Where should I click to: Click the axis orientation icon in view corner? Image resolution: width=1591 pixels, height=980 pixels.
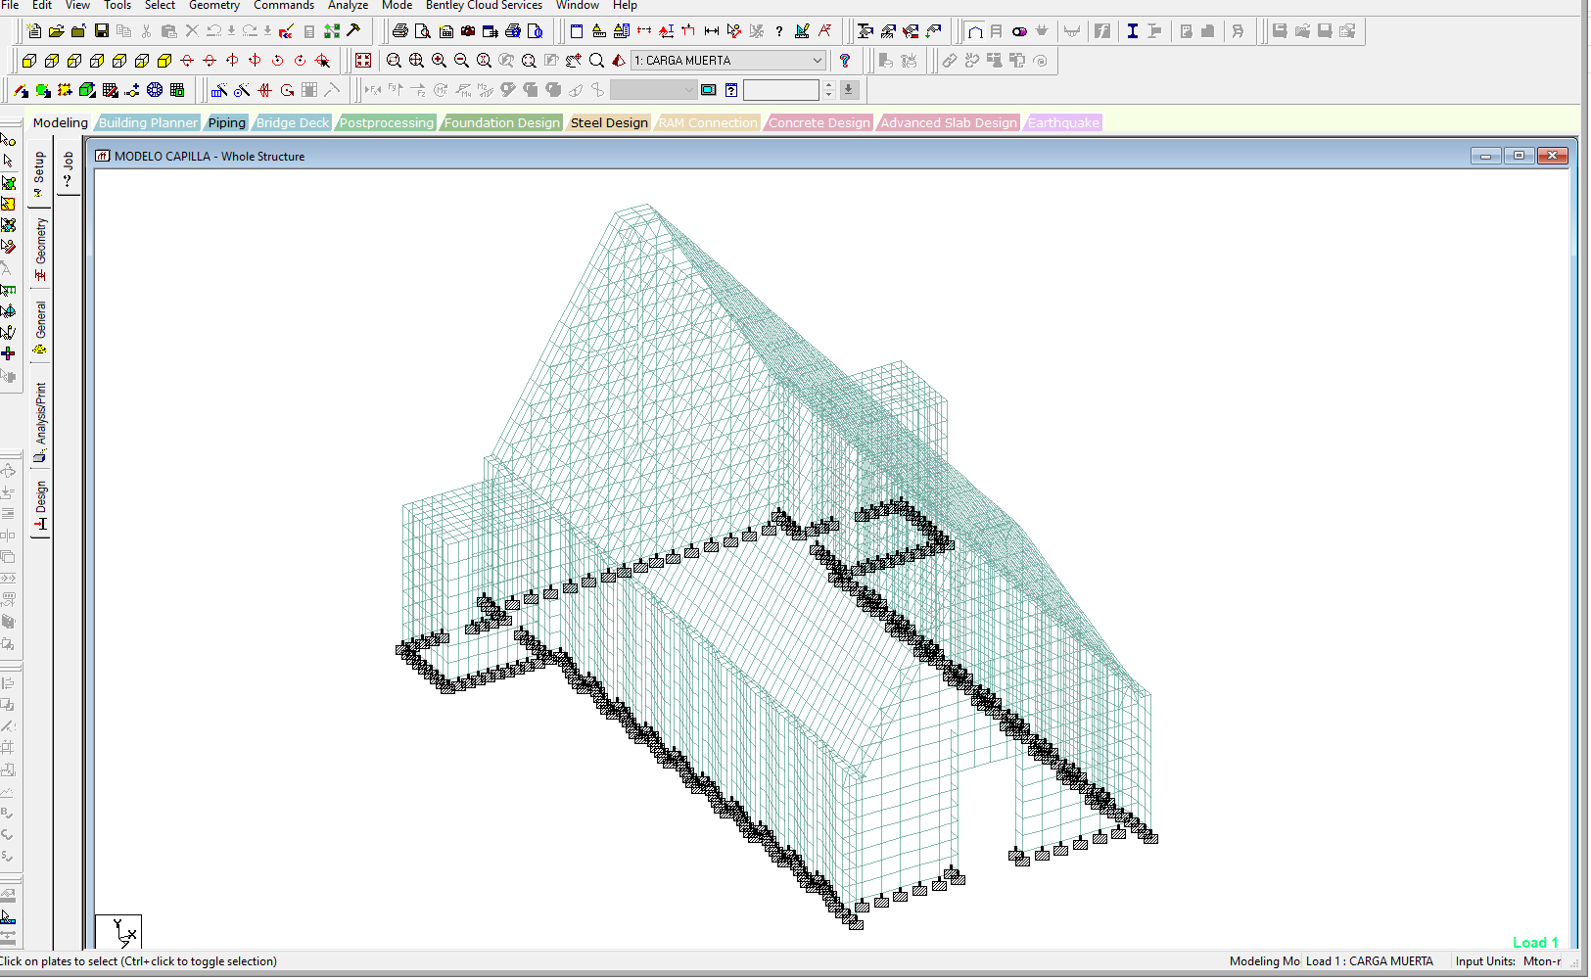pos(118,931)
